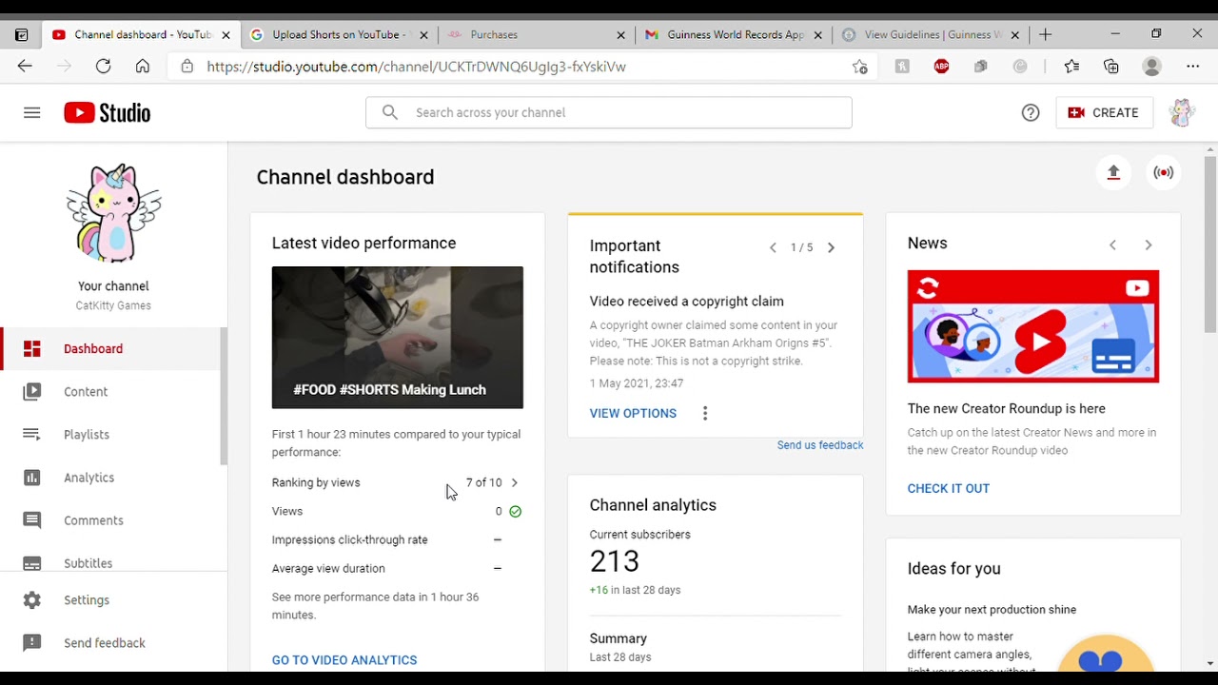The width and height of the screenshot is (1218, 685).
Task: Click the ABP Adblock extension icon
Action: point(941,66)
